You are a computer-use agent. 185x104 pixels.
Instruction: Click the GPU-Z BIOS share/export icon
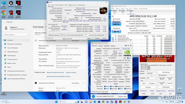tap(125, 58)
